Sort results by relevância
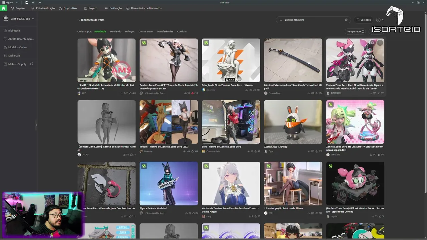This screenshot has height=240, width=427. click(100, 32)
